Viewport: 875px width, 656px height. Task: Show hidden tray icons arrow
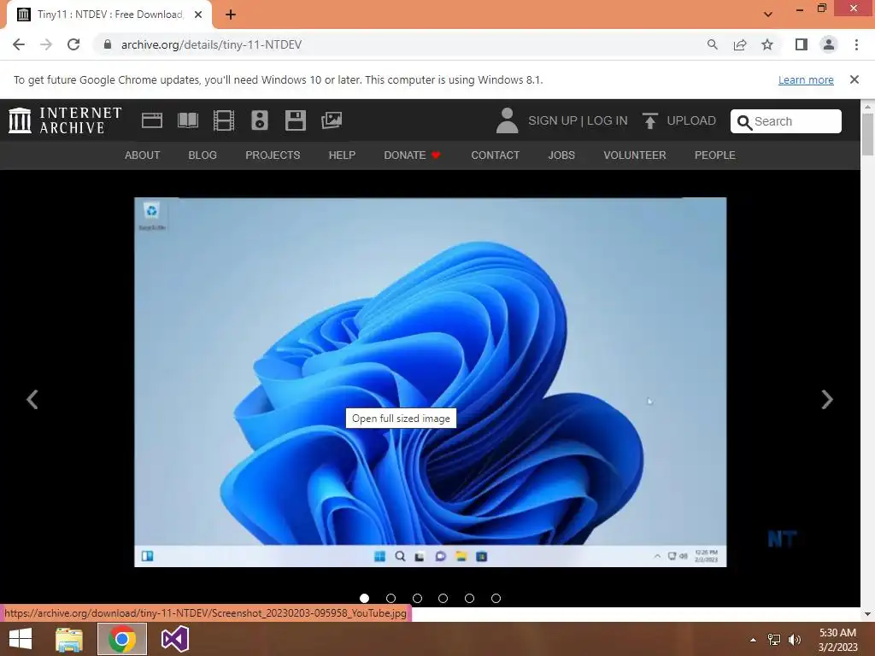(x=753, y=640)
